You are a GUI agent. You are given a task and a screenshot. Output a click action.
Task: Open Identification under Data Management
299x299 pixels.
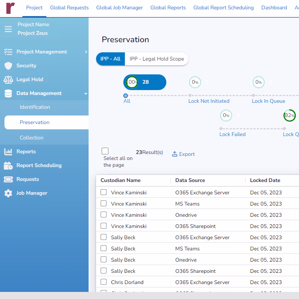tap(35, 107)
